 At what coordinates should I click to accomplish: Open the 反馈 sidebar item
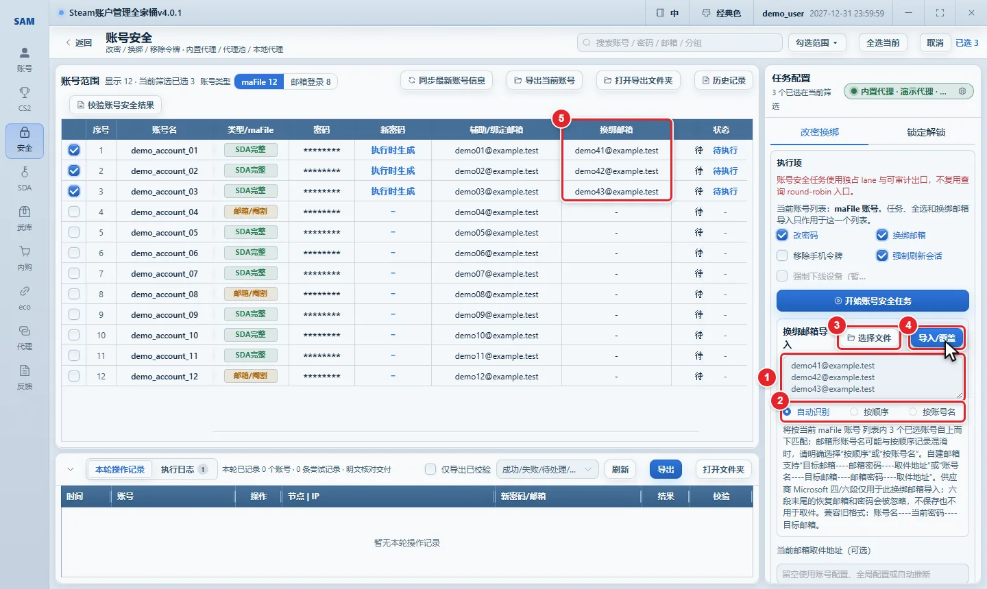(25, 377)
